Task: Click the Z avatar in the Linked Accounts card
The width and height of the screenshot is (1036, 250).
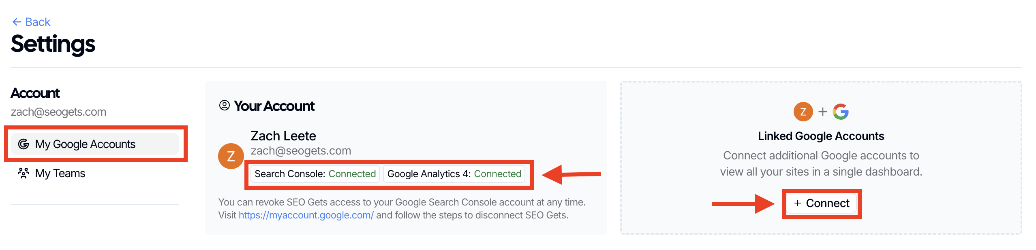Action: tap(803, 112)
